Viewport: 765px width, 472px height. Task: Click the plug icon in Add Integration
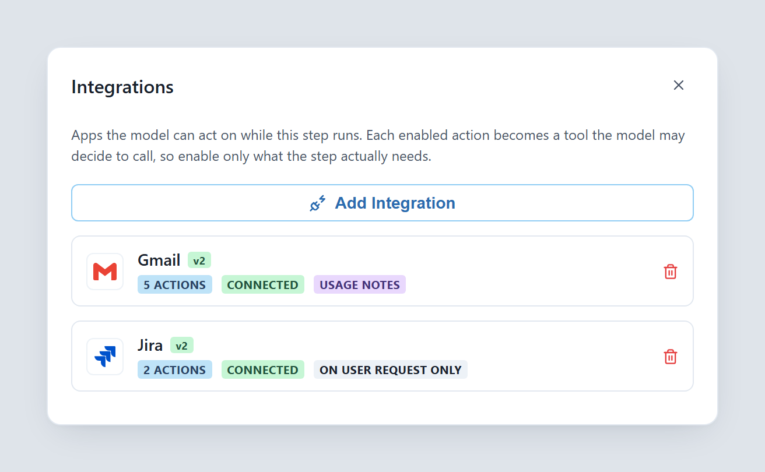(318, 203)
